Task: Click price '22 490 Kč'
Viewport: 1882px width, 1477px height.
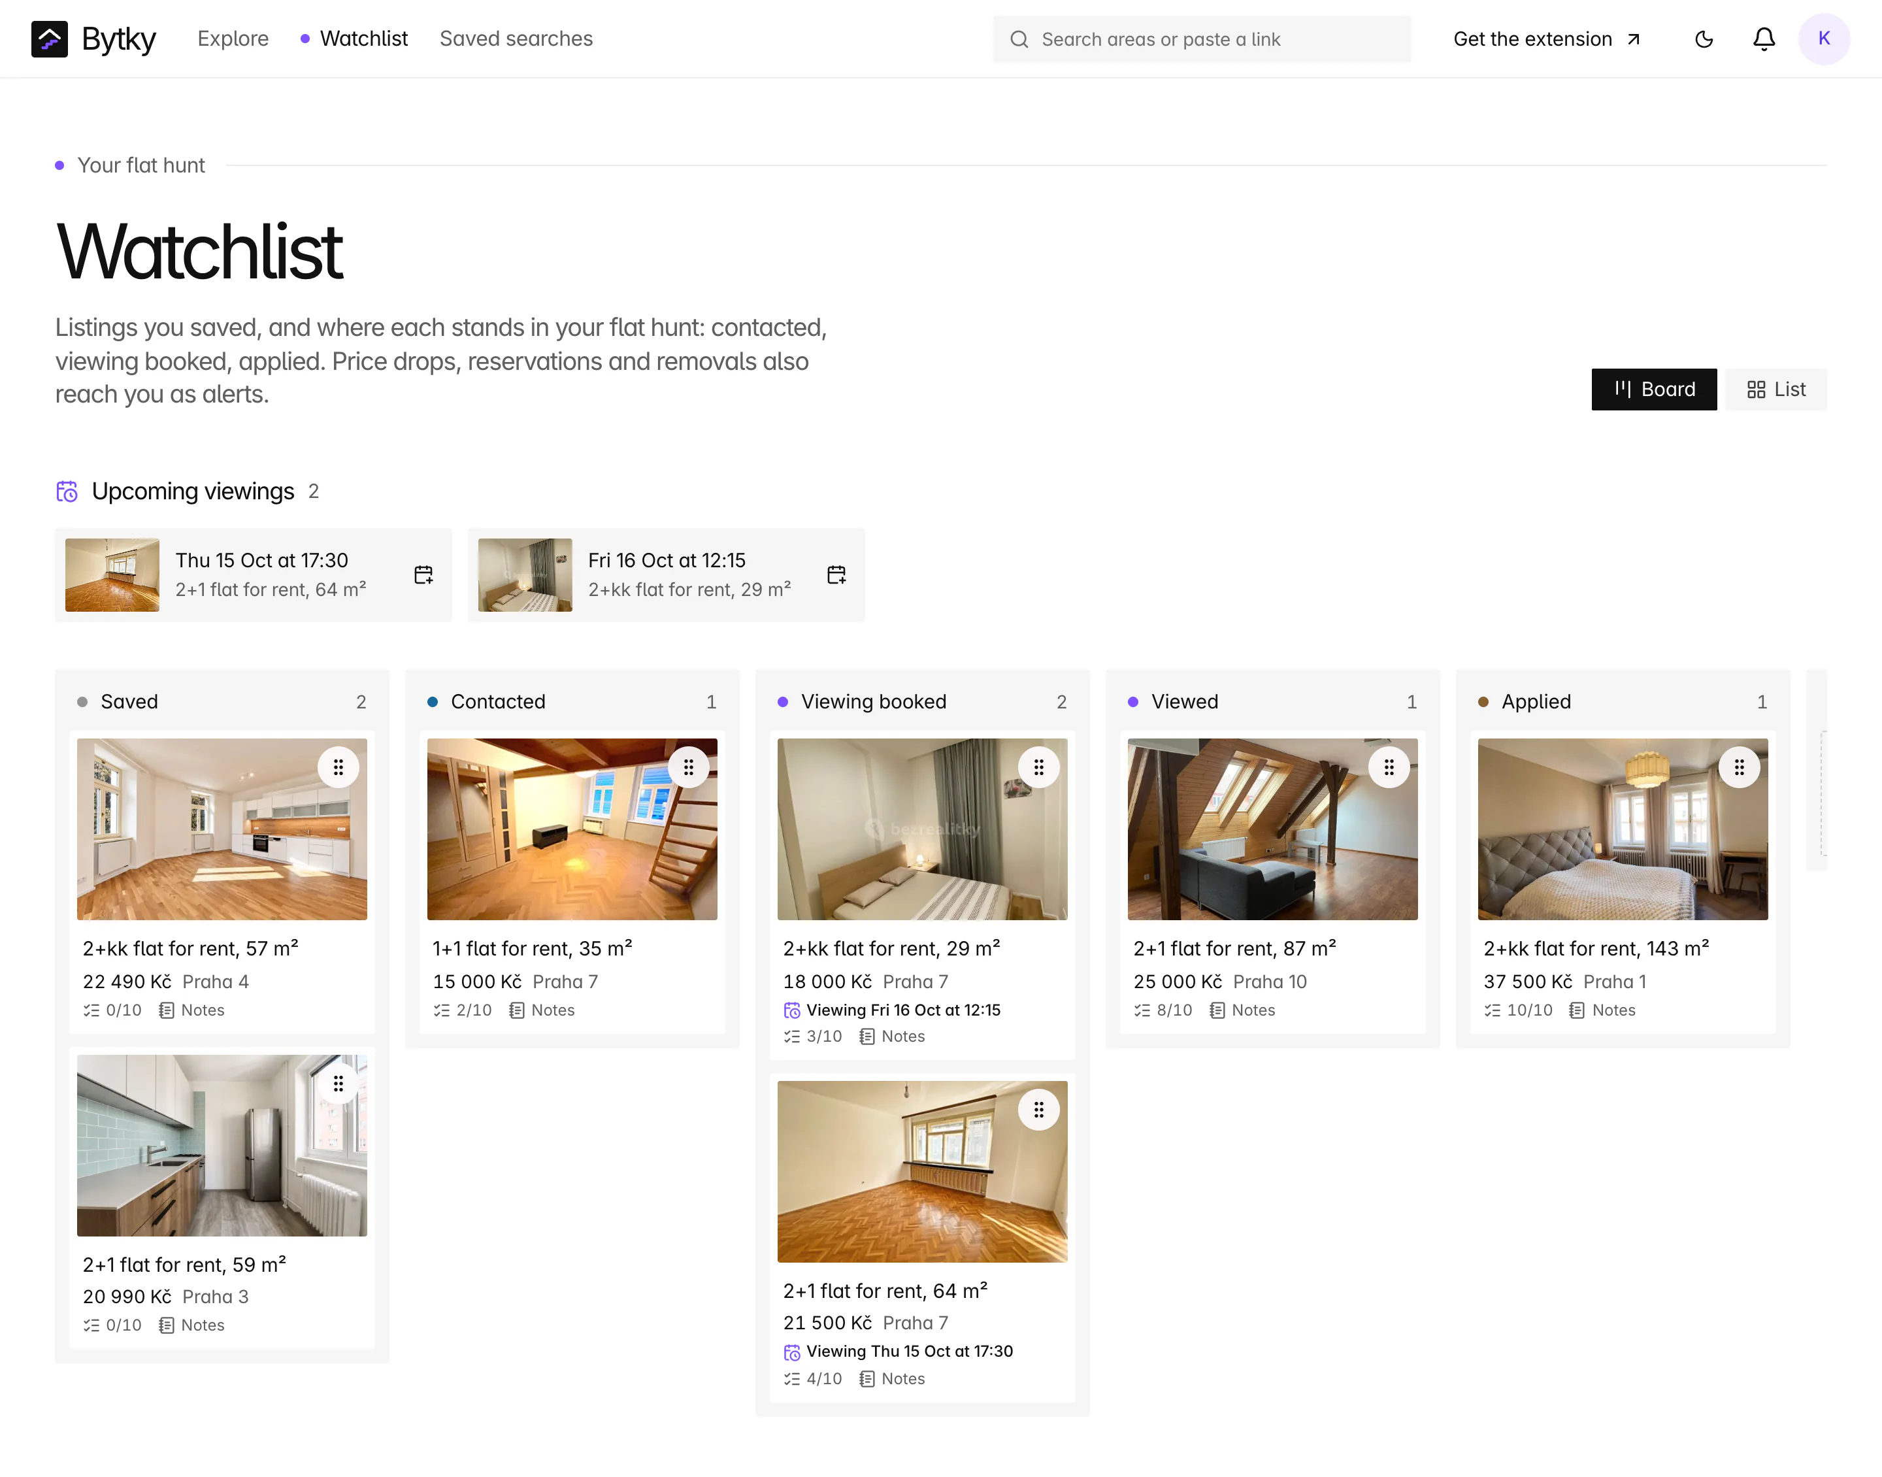Action: click(x=127, y=982)
